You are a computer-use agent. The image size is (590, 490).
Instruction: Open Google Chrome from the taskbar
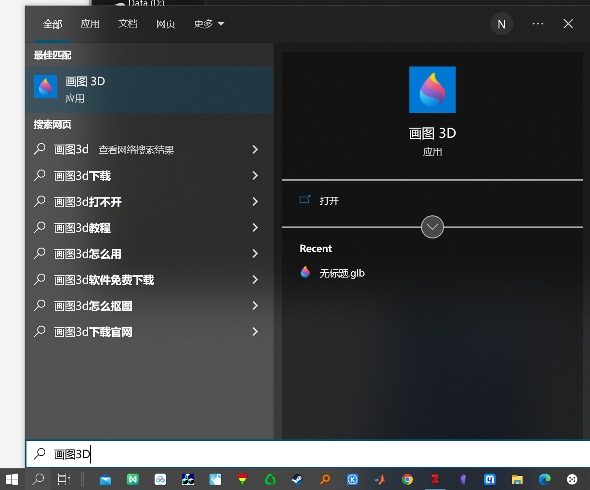pos(407,479)
